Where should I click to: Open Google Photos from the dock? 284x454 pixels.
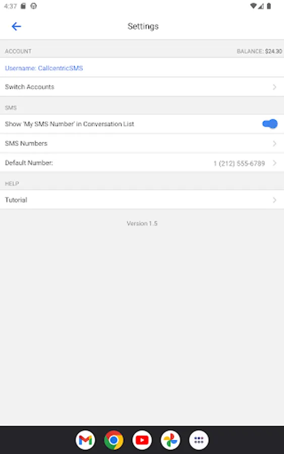[170, 440]
